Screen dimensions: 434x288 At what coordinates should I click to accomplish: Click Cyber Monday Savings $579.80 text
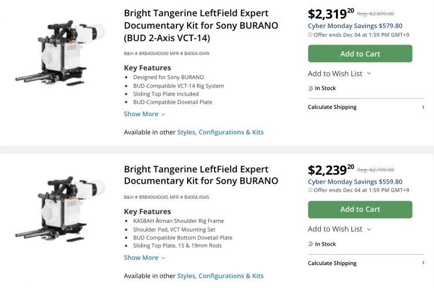click(355, 26)
